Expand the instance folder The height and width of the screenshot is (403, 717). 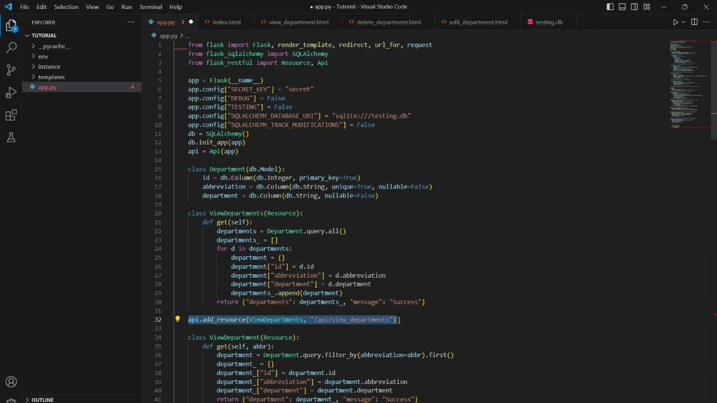(82, 67)
